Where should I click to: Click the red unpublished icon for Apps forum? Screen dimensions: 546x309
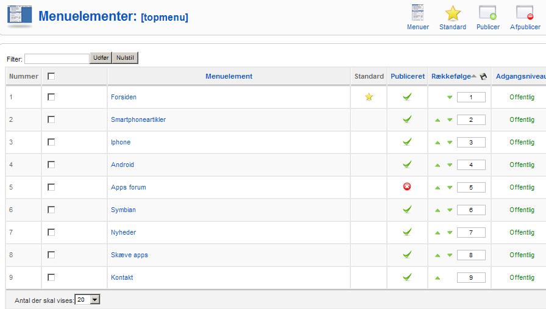407,186
